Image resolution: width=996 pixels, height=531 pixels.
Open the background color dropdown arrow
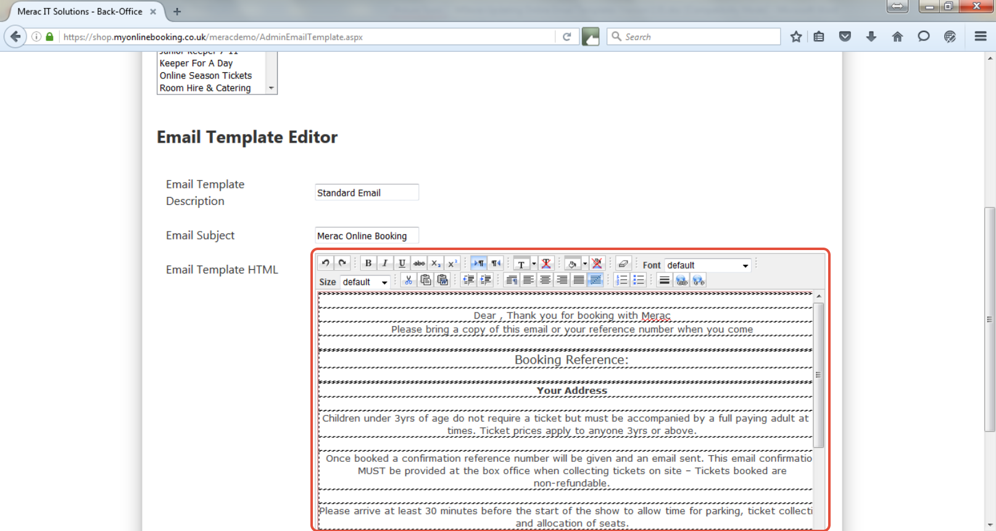[585, 264]
